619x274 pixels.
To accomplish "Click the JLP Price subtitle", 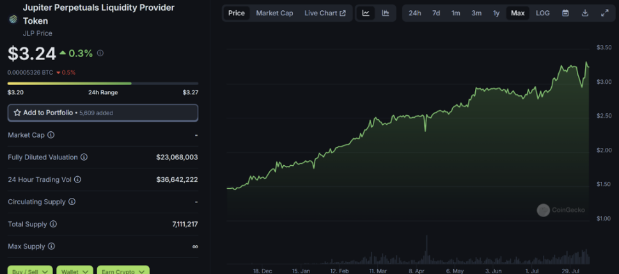I will pyautogui.click(x=37, y=33).
